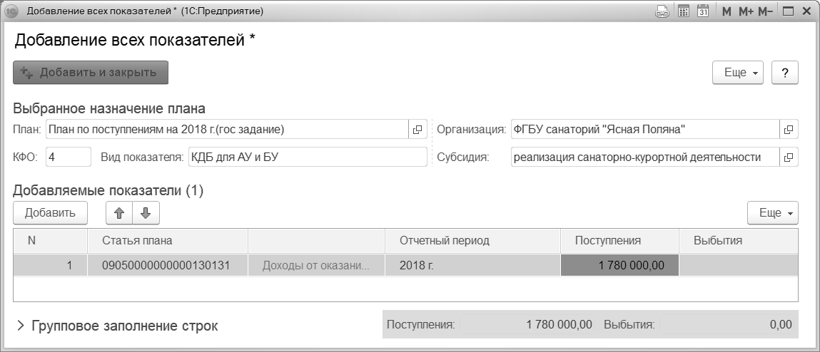Image resolution: width=820 pixels, height=352 pixels.
Task: Open the Еще dropdown above the table
Action: 773,212
